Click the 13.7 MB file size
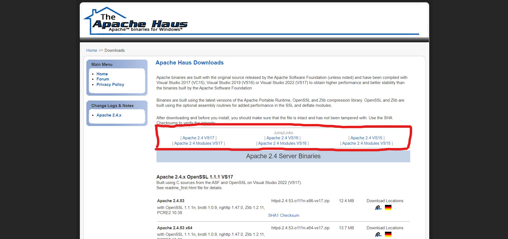 coord(346,228)
